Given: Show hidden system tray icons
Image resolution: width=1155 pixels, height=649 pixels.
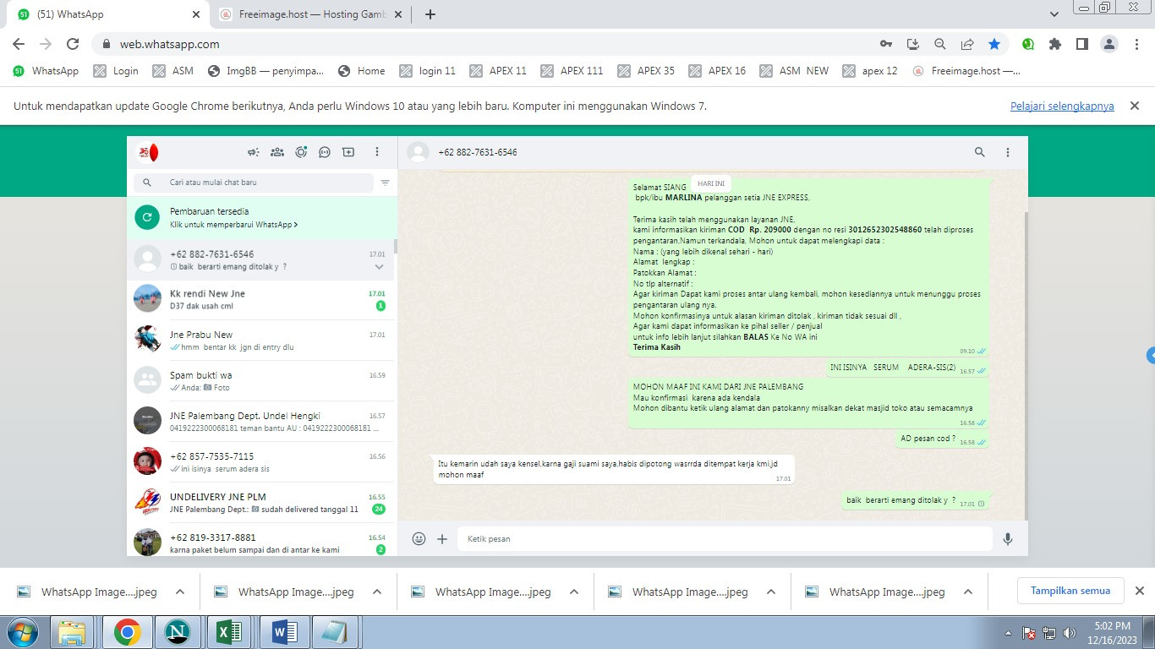Looking at the screenshot, I should (1008, 633).
